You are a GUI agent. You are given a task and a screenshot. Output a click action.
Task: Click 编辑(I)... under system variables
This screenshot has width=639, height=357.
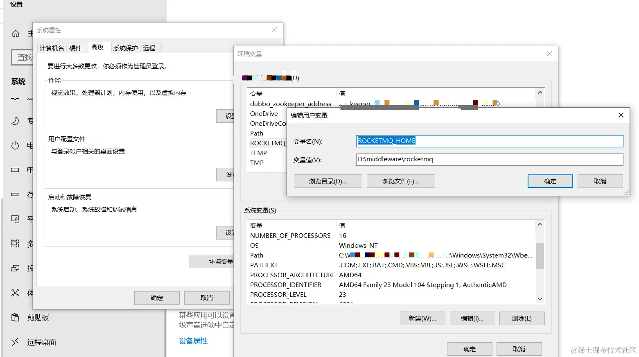coord(472,318)
